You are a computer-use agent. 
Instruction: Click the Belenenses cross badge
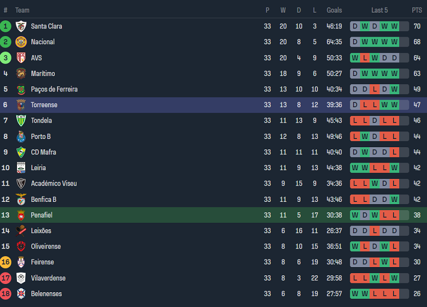21,294
